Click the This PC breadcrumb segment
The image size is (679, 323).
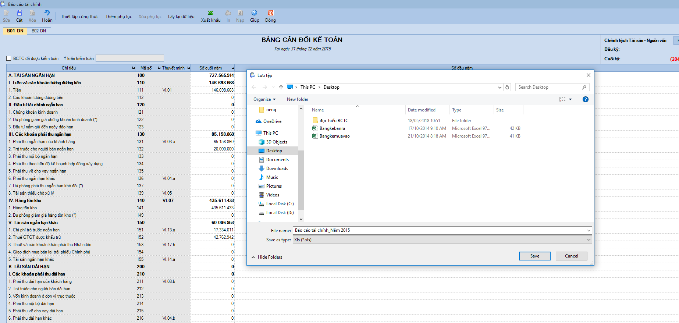307,87
